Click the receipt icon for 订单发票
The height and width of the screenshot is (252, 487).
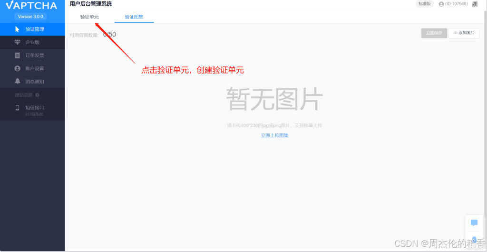point(18,56)
